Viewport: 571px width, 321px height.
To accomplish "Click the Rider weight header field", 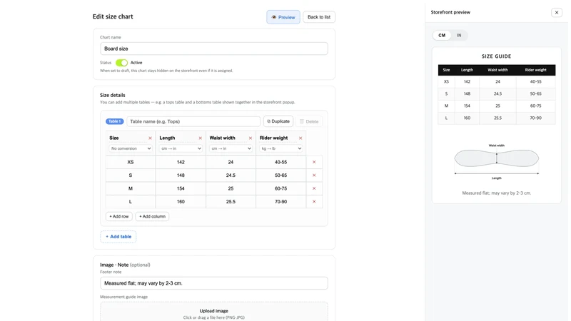I will pyautogui.click(x=278, y=138).
